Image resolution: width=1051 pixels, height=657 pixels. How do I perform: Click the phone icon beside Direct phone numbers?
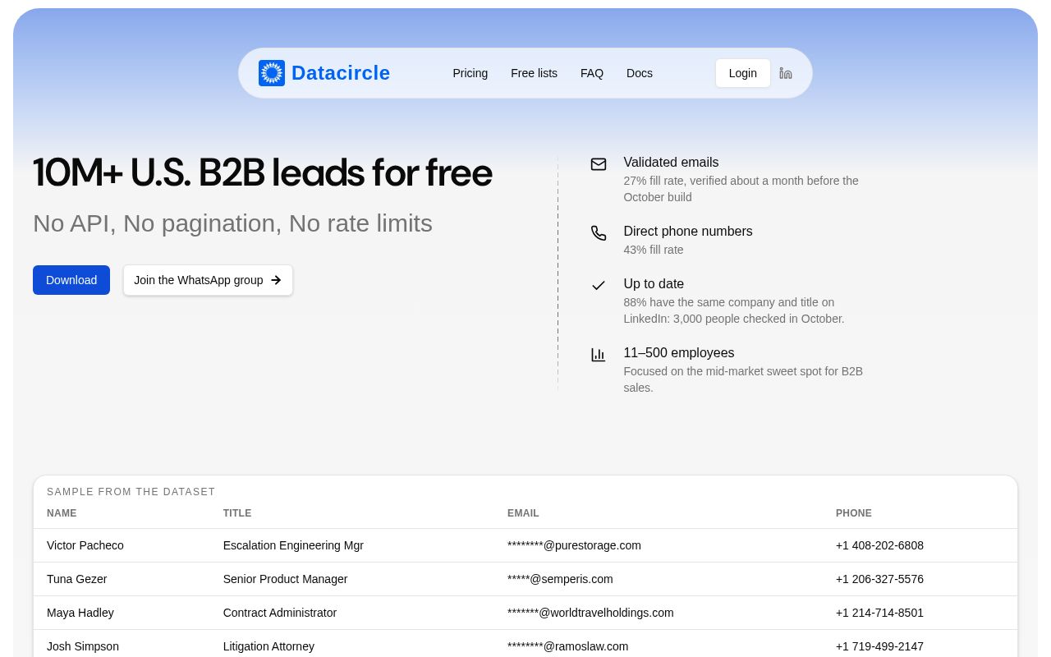[x=599, y=233]
